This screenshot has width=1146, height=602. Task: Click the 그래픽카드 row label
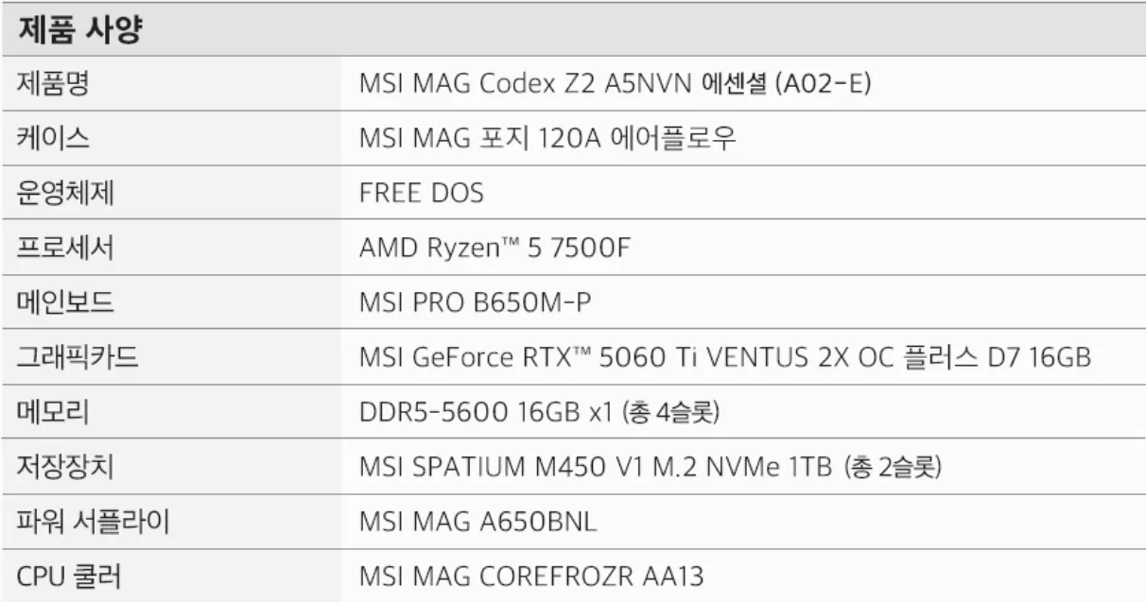(83, 358)
